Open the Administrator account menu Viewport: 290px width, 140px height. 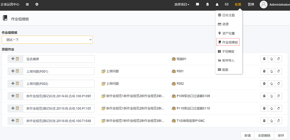click(x=275, y=4)
